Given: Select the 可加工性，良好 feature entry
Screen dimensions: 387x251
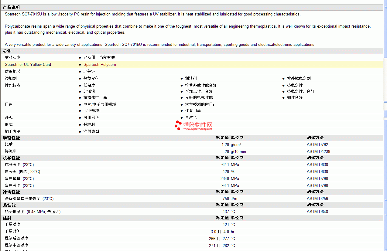Looking at the screenshot, I should pos(199,91).
